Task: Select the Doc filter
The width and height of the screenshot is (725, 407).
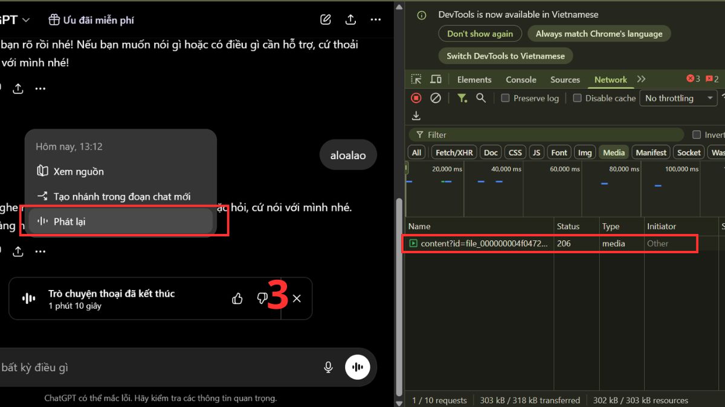Action: tap(491, 153)
